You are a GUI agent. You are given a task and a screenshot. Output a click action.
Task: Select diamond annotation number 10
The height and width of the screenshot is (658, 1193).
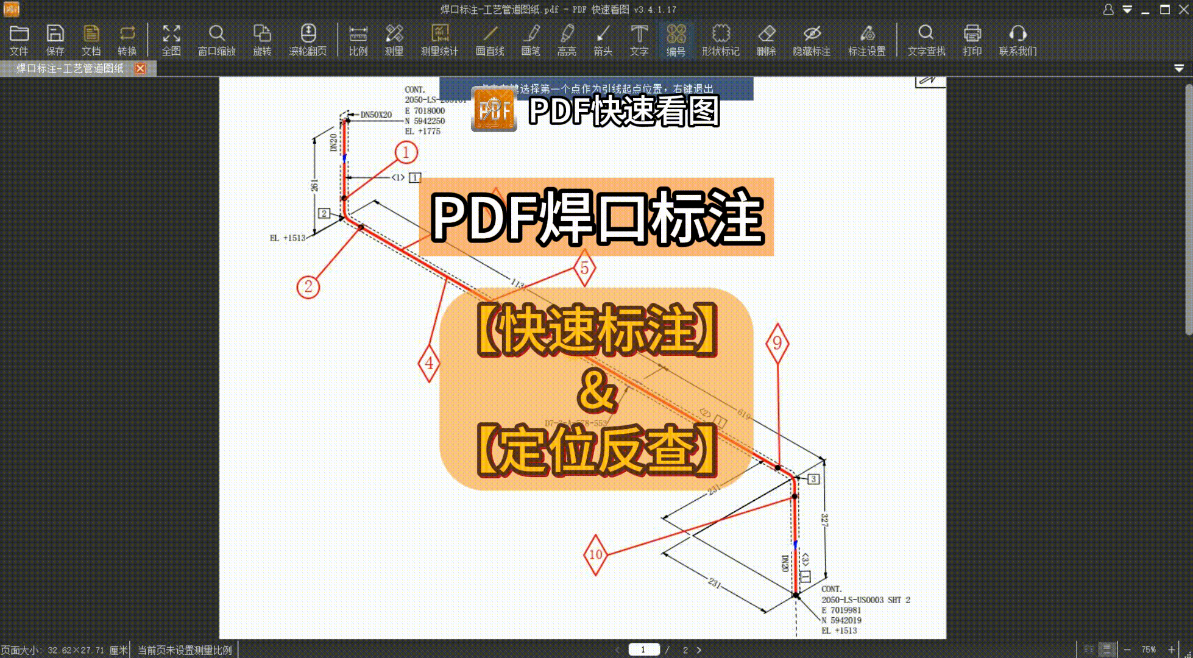(x=595, y=554)
